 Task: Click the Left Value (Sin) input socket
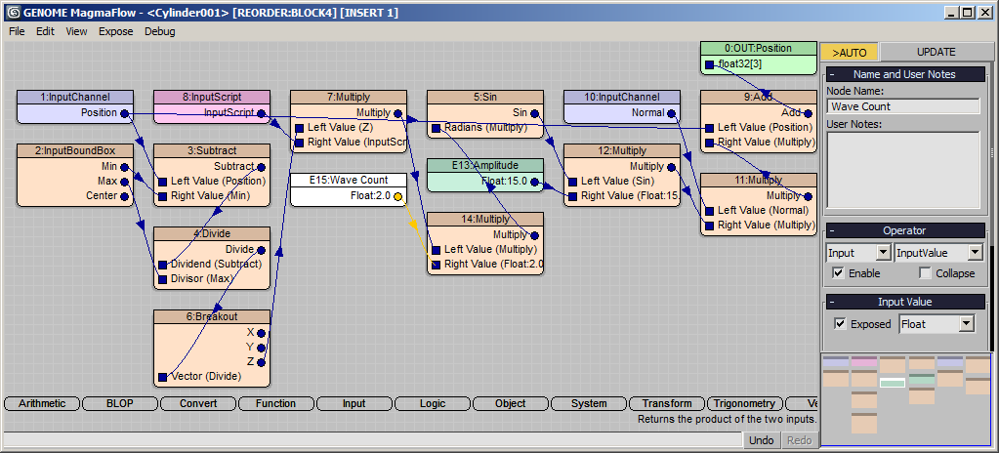tap(573, 182)
